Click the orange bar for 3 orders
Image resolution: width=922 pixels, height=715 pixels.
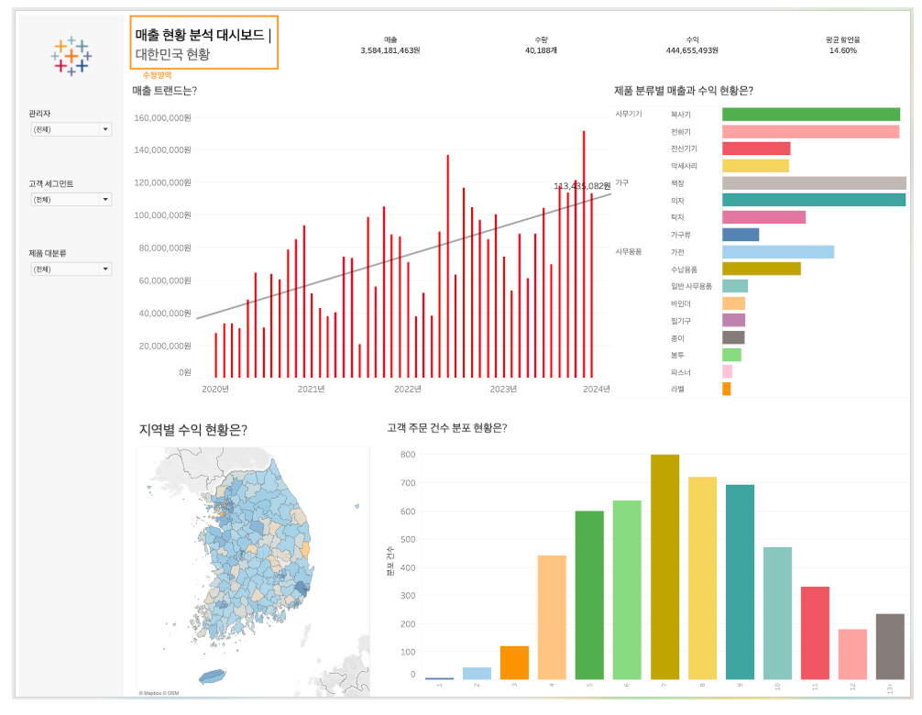(514, 662)
